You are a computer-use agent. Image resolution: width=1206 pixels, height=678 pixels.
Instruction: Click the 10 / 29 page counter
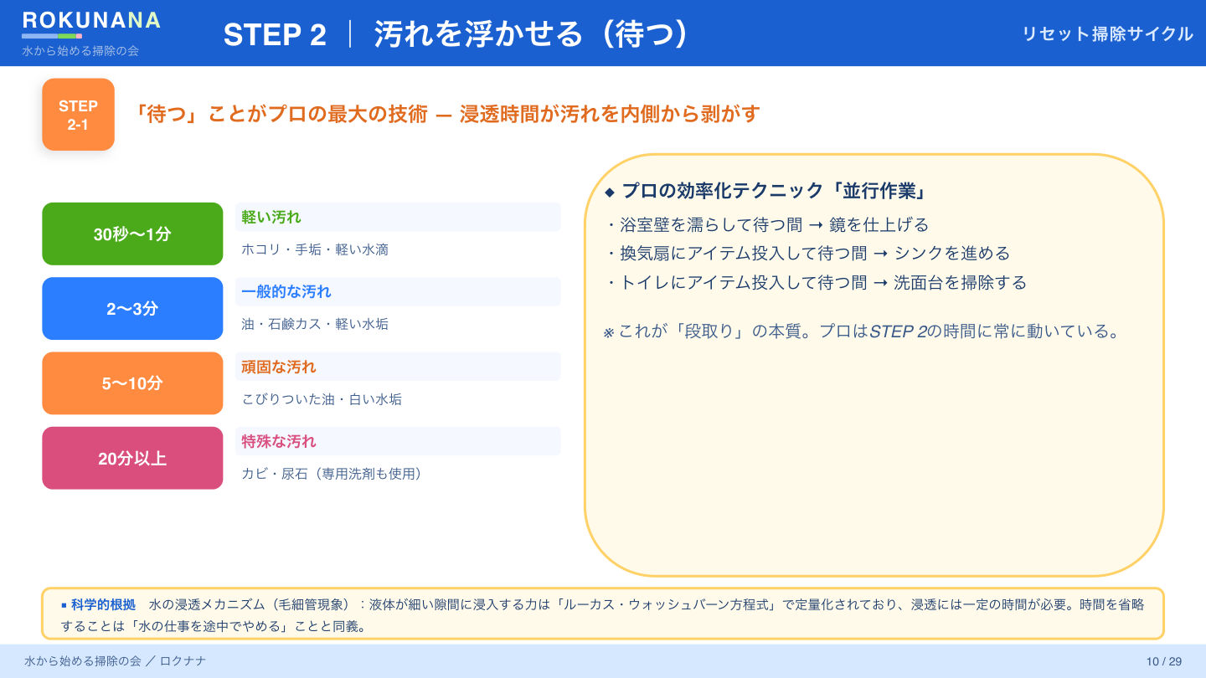(x=1164, y=661)
